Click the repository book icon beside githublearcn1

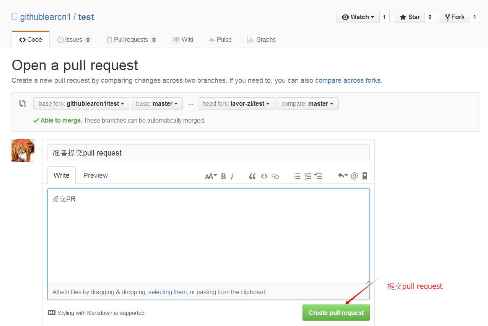click(14, 16)
